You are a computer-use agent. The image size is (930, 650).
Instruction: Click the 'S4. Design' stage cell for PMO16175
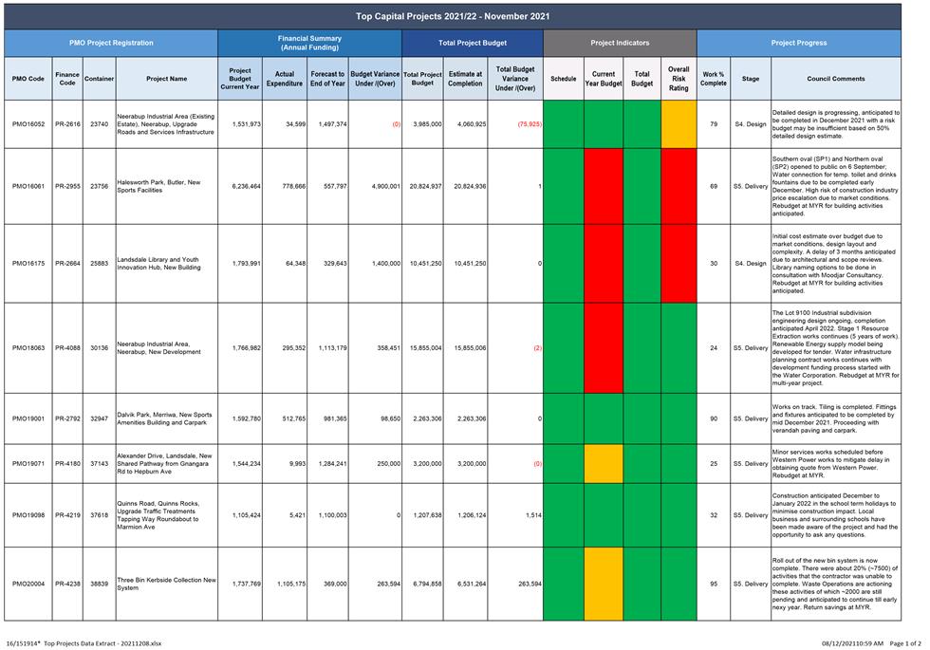tap(750, 264)
